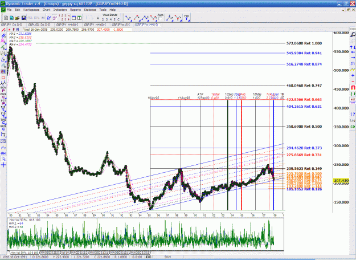Click the red dot icon in chart header
This screenshot has height=260, width=356.
(9, 30)
